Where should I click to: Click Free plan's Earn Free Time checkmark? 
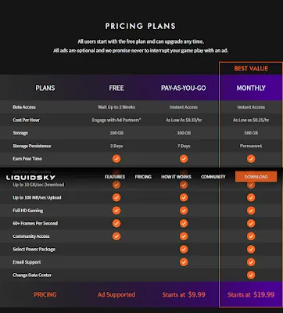coord(116,159)
